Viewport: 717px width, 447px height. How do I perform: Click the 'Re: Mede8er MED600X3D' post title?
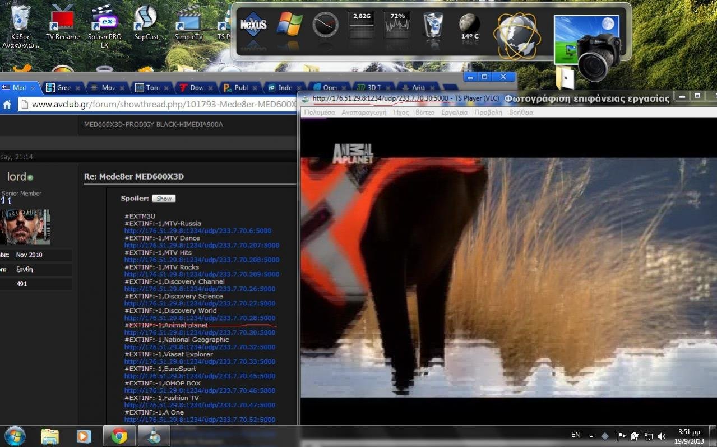pos(134,177)
